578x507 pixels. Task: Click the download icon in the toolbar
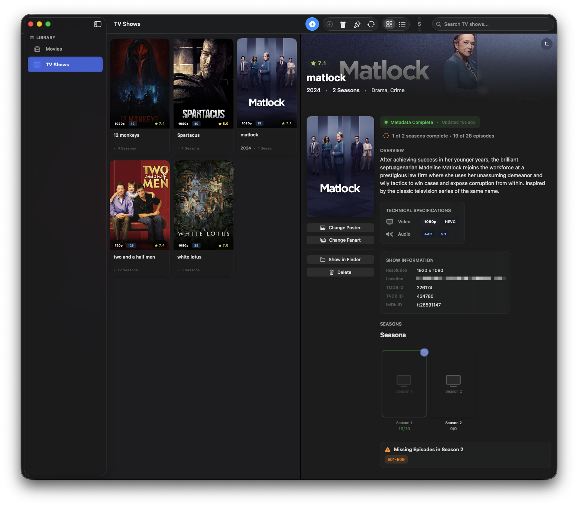pos(329,24)
